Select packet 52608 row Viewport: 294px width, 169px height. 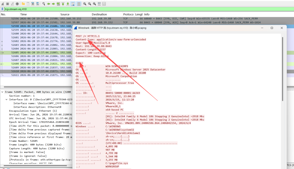click(36, 64)
